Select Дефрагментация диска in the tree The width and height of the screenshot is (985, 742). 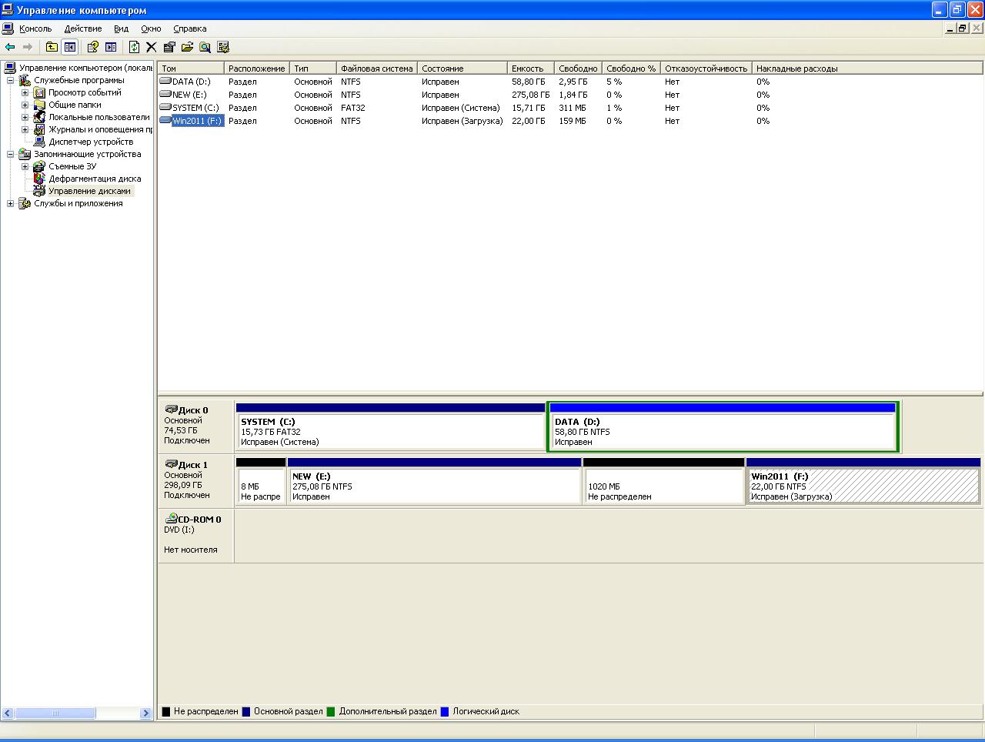coord(95,179)
